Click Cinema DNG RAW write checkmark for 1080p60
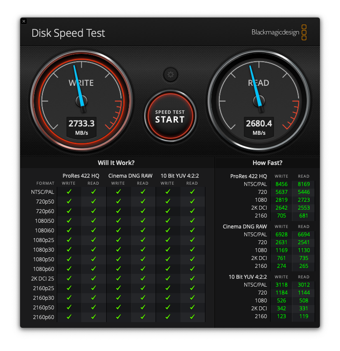Image resolution: width=340 pixels, height=351 pixels. click(118, 269)
